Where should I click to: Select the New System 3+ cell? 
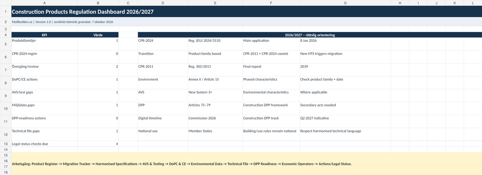[215, 95]
